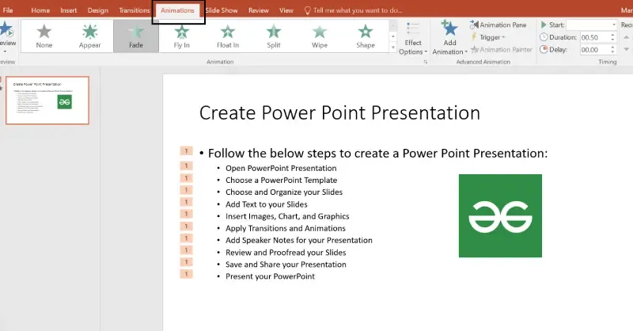
Task: Switch to the Design tab
Action: coord(98,10)
